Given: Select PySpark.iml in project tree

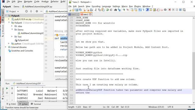Looking at the screenshot, I should click(x=22, y=40).
